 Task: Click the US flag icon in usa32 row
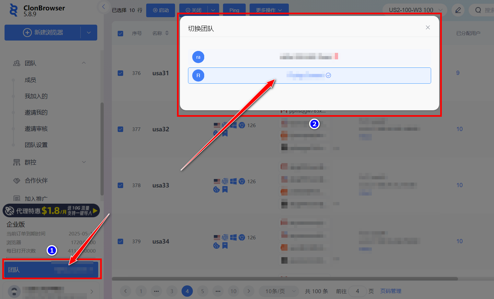click(217, 125)
